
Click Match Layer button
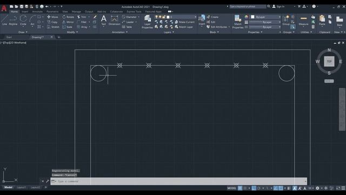[x=184, y=27]
